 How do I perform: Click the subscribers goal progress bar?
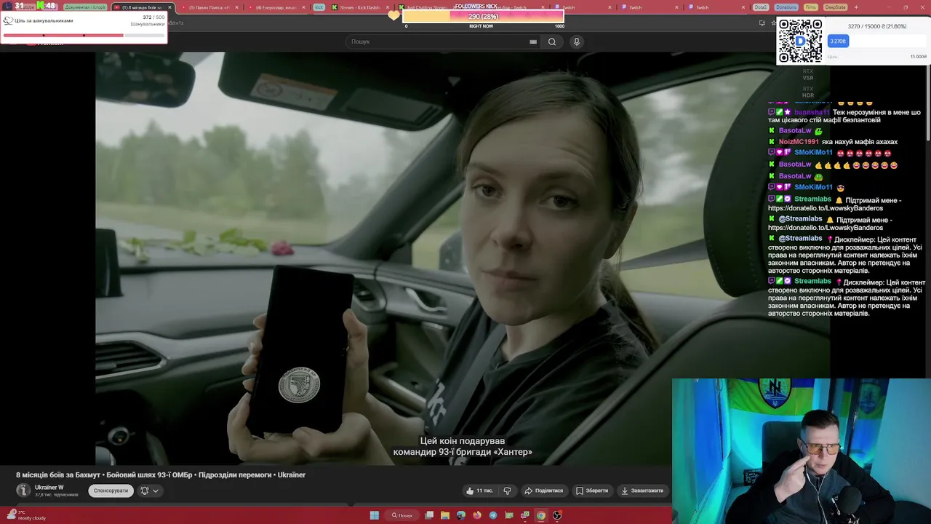click(x=84, y=35)
